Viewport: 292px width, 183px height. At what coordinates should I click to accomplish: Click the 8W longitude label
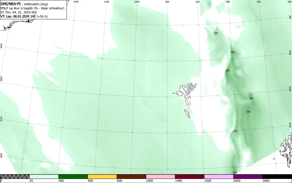point(167,2)
